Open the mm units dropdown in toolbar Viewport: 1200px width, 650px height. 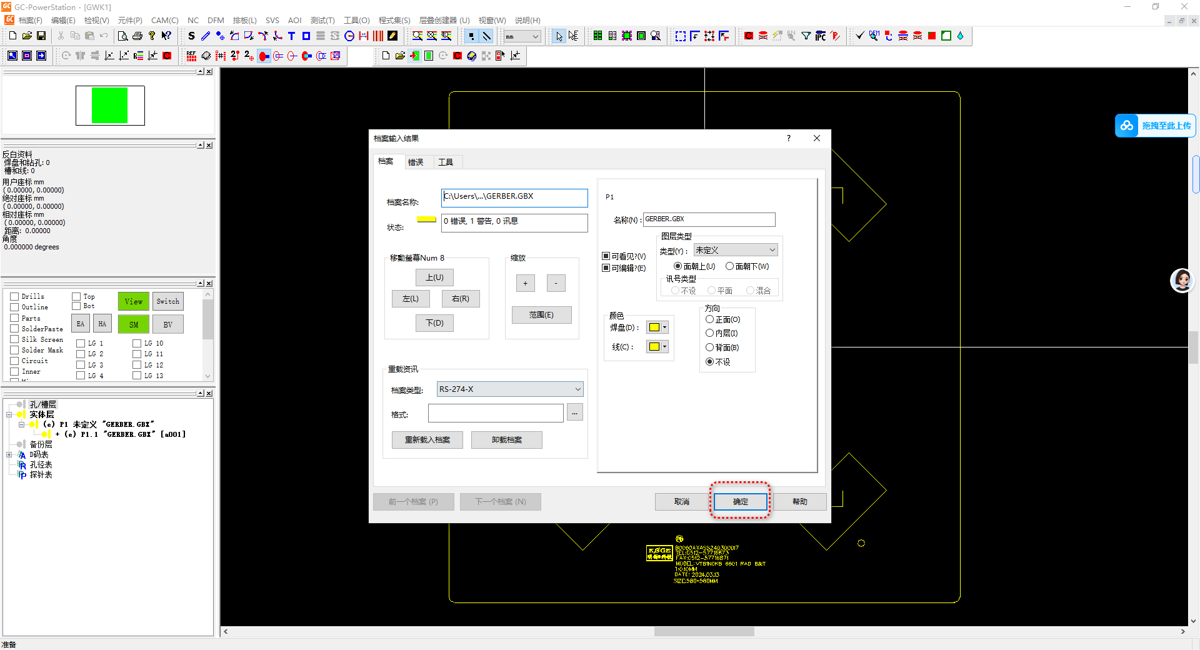coord(522,36)
